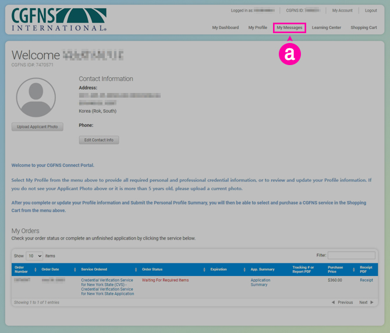Click the CGFNS International logo
This screenshot has width=390, height=333.
[x=59, y=19]
